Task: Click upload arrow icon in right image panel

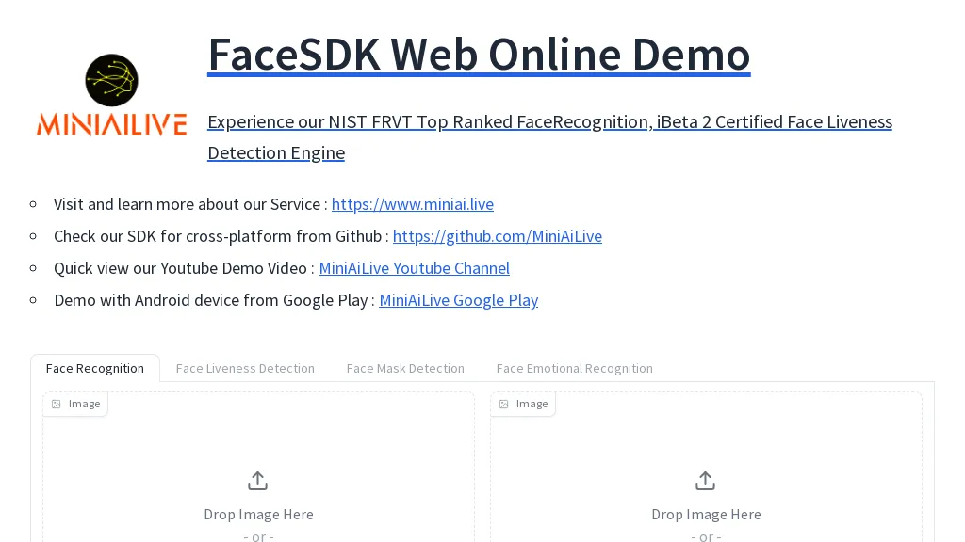Action: point(706,481)
